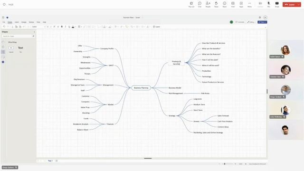Viewport: 304px width, 171px height.
Task: Expand the ribbon collapse chevron
Action: 266,28
